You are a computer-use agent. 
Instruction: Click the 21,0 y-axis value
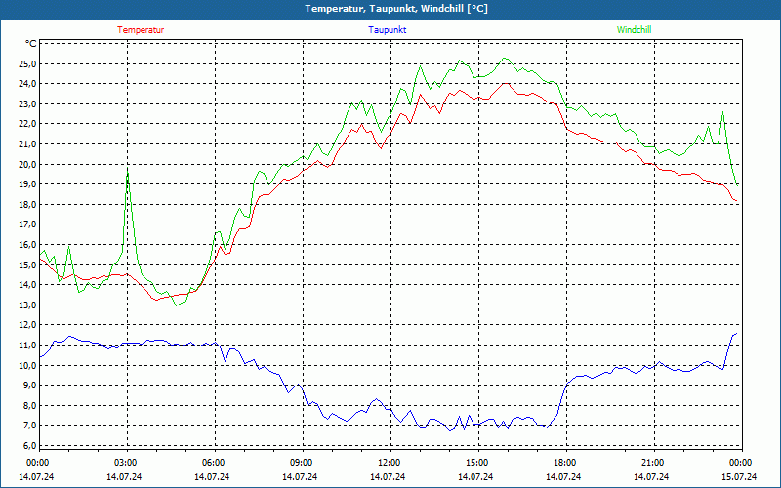click(27, 143)
